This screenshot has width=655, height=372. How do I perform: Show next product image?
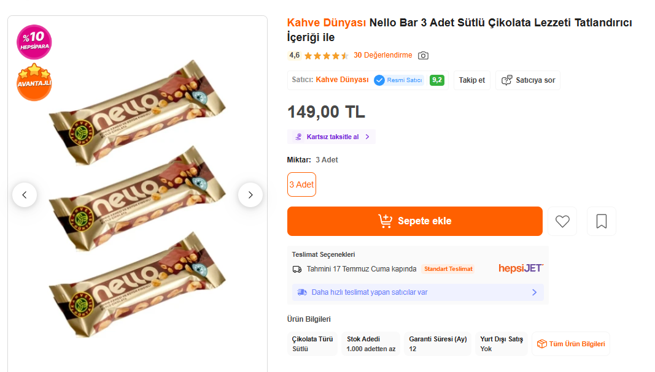coord(250,195)
